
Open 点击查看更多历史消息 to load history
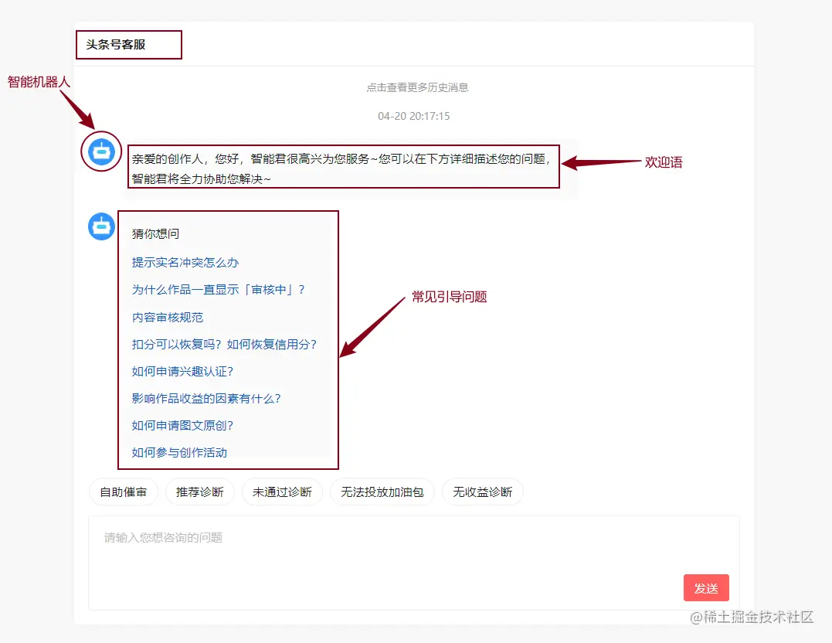coord(418,87)
